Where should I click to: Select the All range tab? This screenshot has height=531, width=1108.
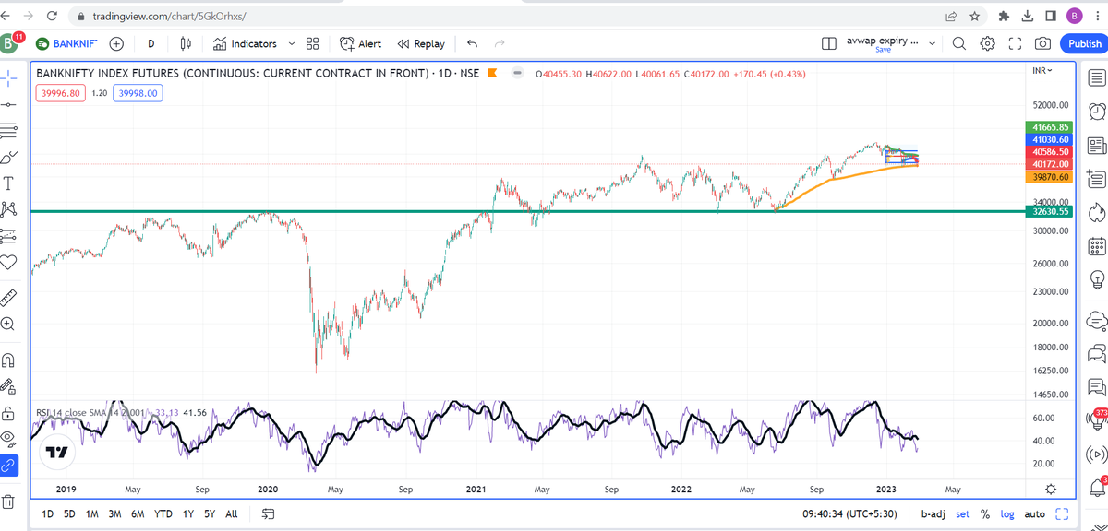231,513
